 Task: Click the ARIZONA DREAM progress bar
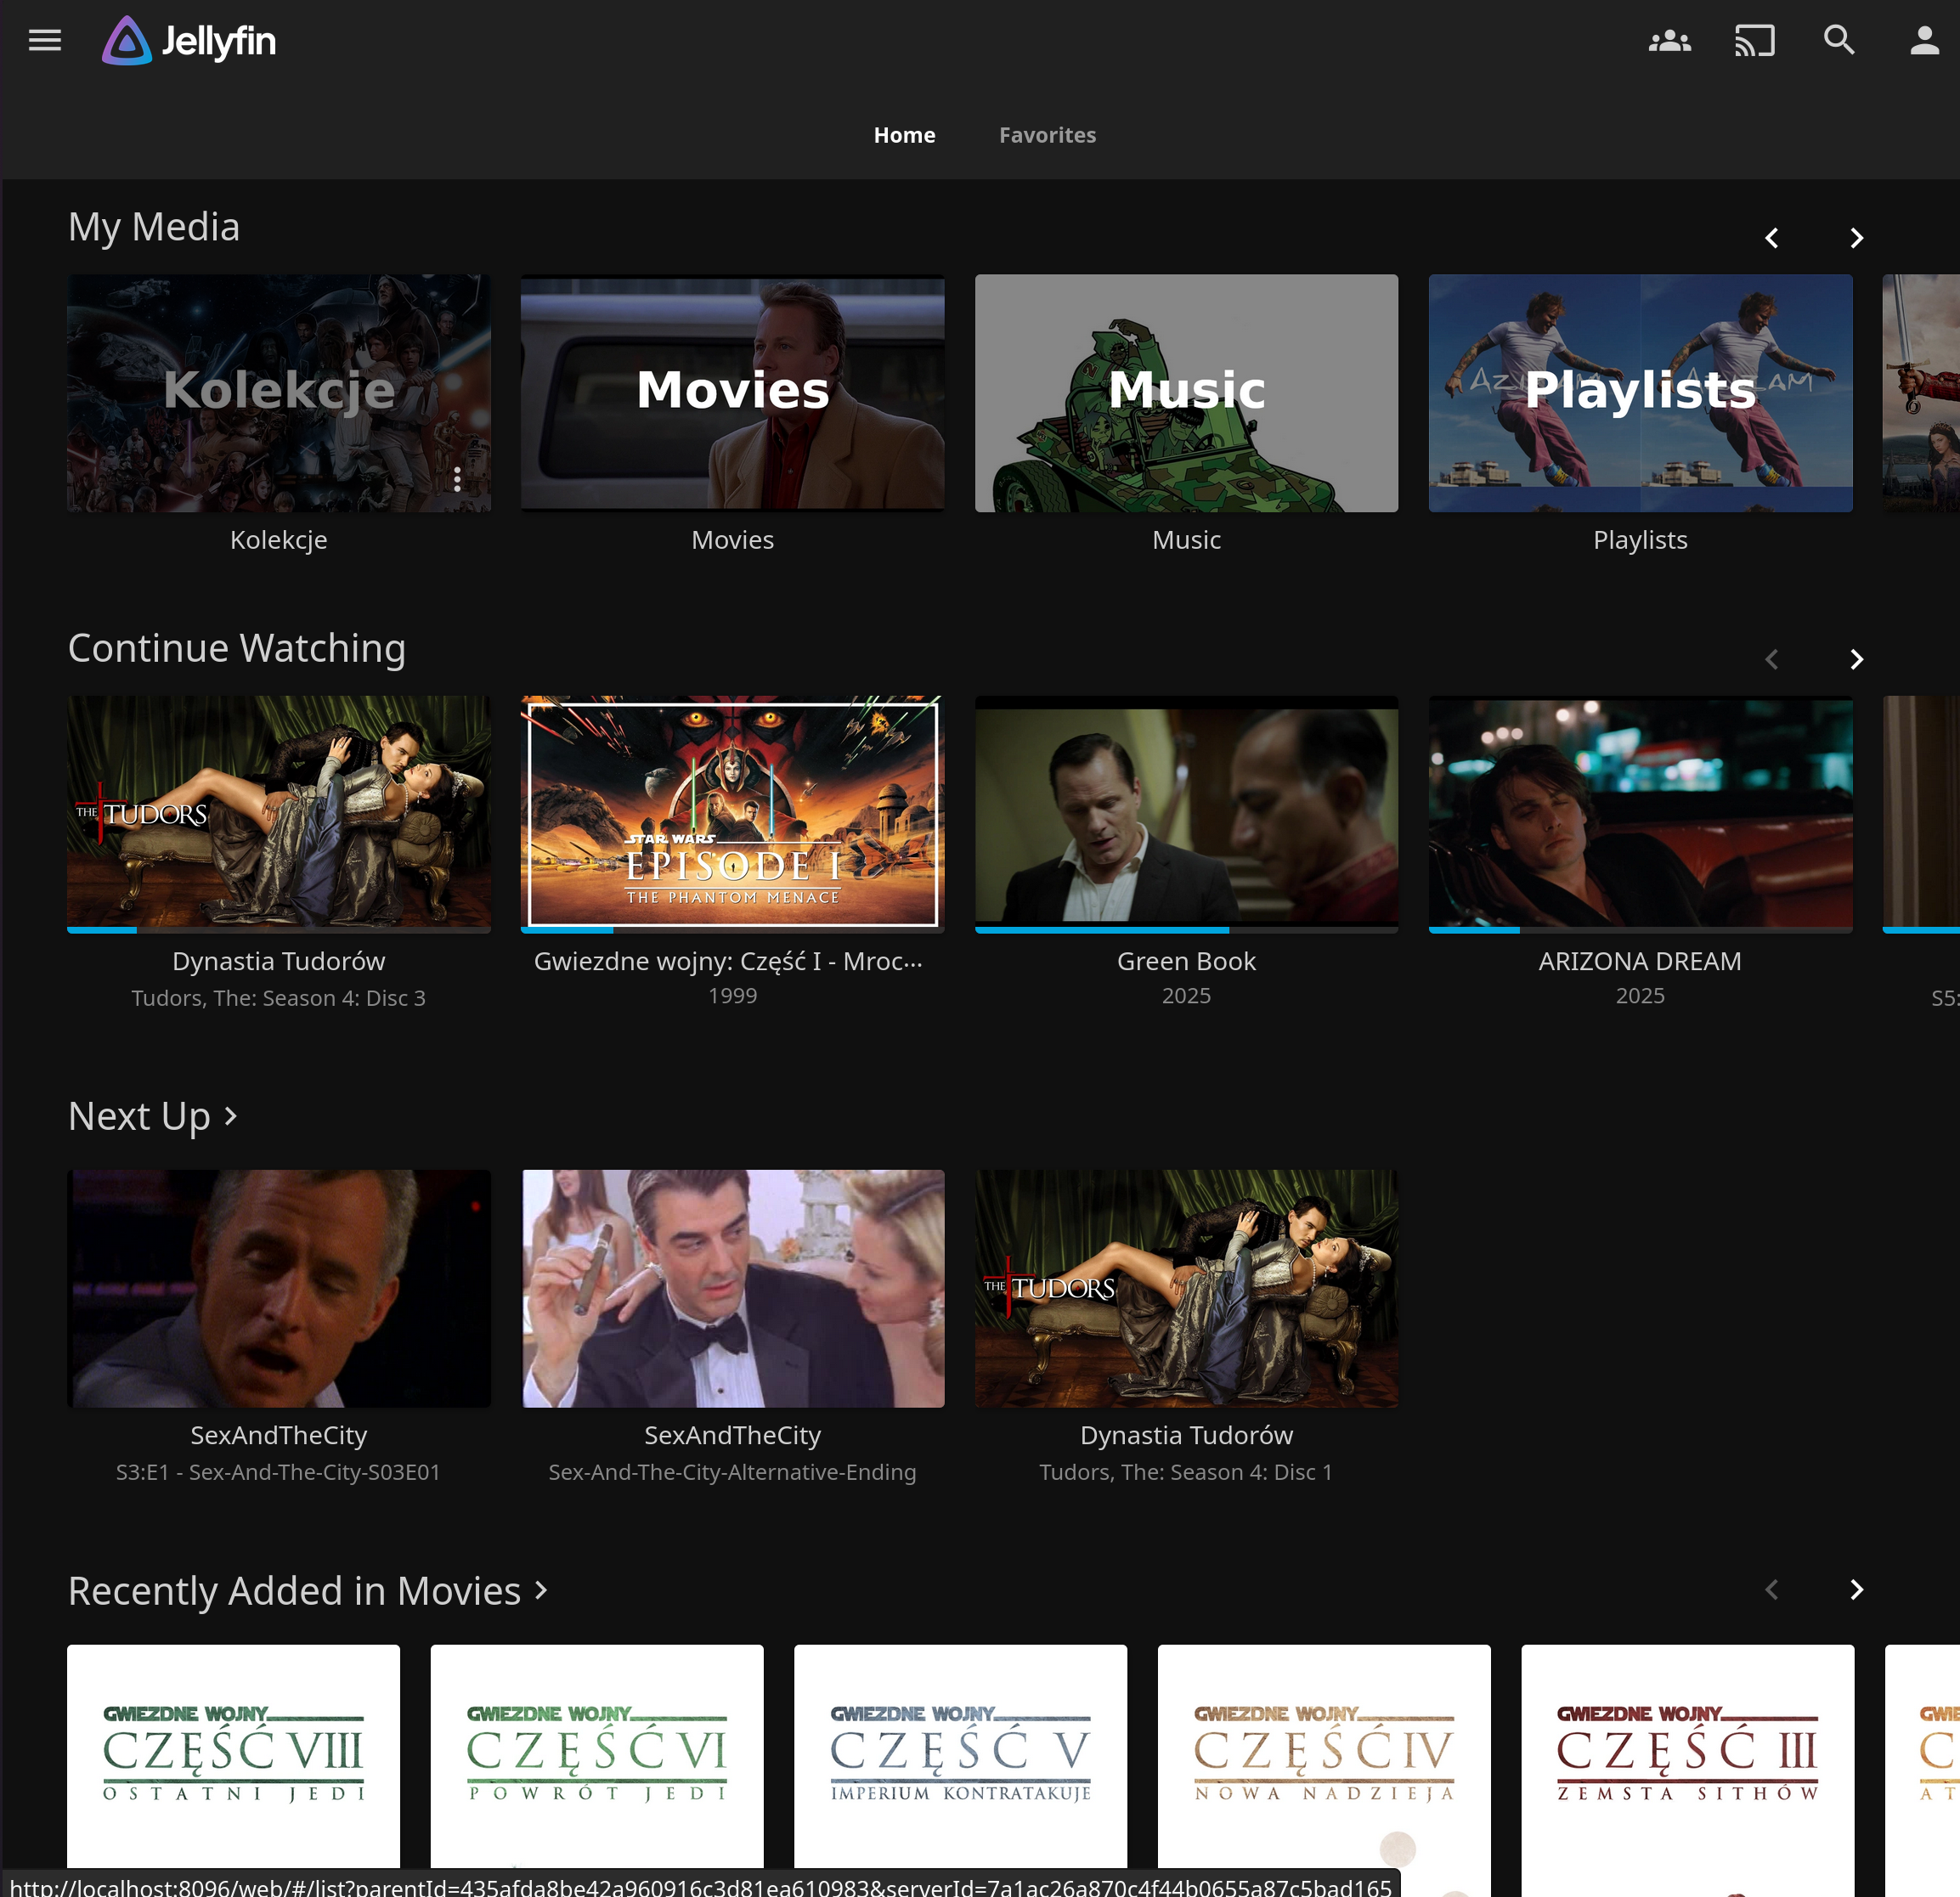coord(1640,930)
